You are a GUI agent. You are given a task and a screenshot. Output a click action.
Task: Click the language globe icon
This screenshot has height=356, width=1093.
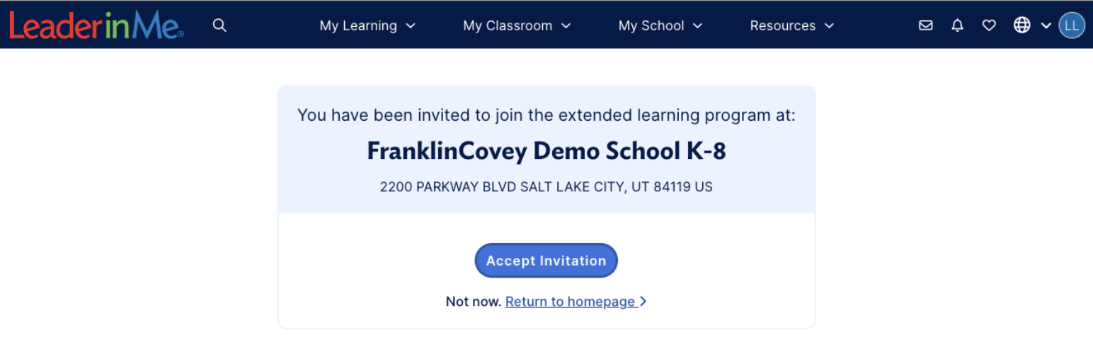coord(1022,25)
